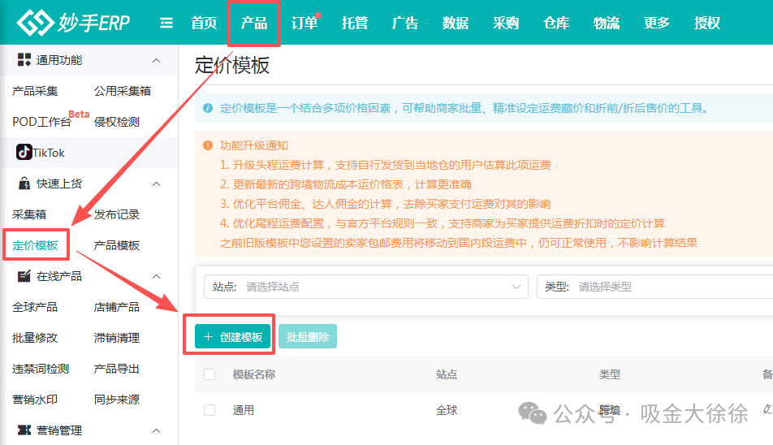Open the 物流 top menu

coord(607,23)
